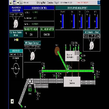Click the Mill Hour Meter reading
Image resolution: width=109 pixels, height=109 pixels.
[46, 35]
